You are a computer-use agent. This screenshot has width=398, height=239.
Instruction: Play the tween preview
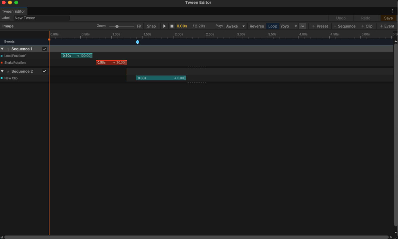(164, 26)
